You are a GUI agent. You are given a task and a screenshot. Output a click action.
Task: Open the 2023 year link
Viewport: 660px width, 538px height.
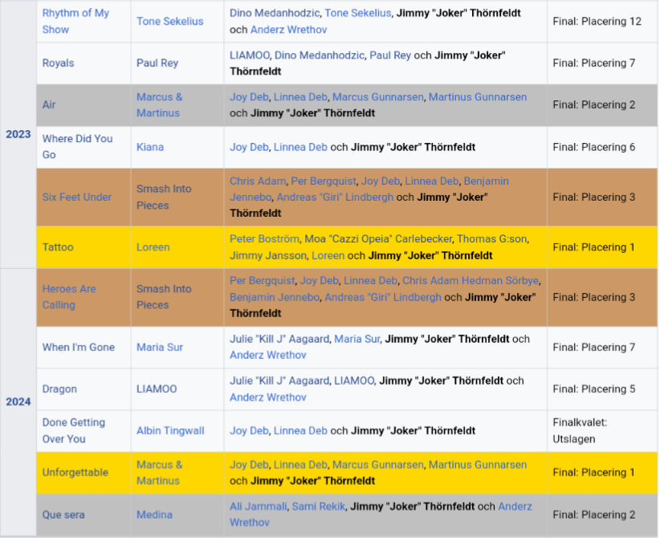coord(18,134)
